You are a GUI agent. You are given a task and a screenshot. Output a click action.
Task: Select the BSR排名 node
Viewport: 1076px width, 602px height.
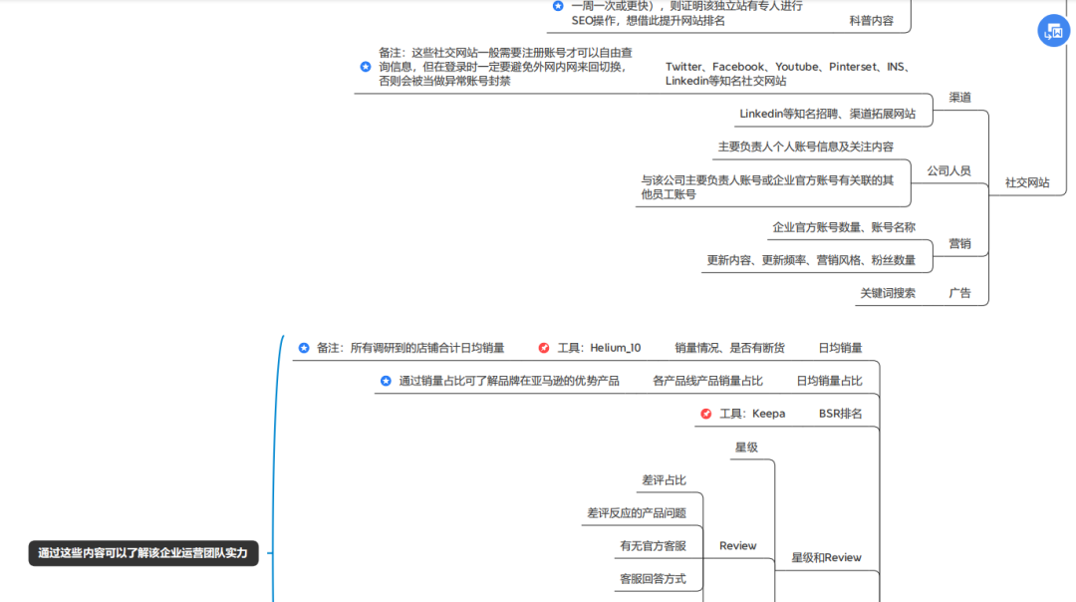pos(840,413)
